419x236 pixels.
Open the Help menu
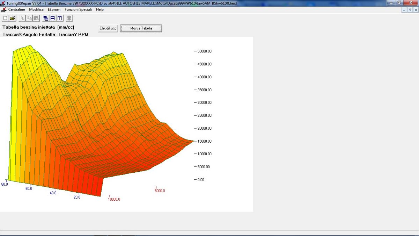(100, 9)
